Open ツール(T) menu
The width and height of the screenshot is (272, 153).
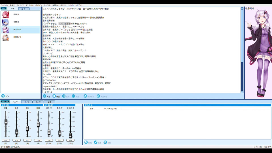click(71, 5)
